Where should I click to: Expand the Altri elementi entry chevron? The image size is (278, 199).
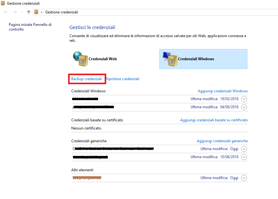point(244,178)
